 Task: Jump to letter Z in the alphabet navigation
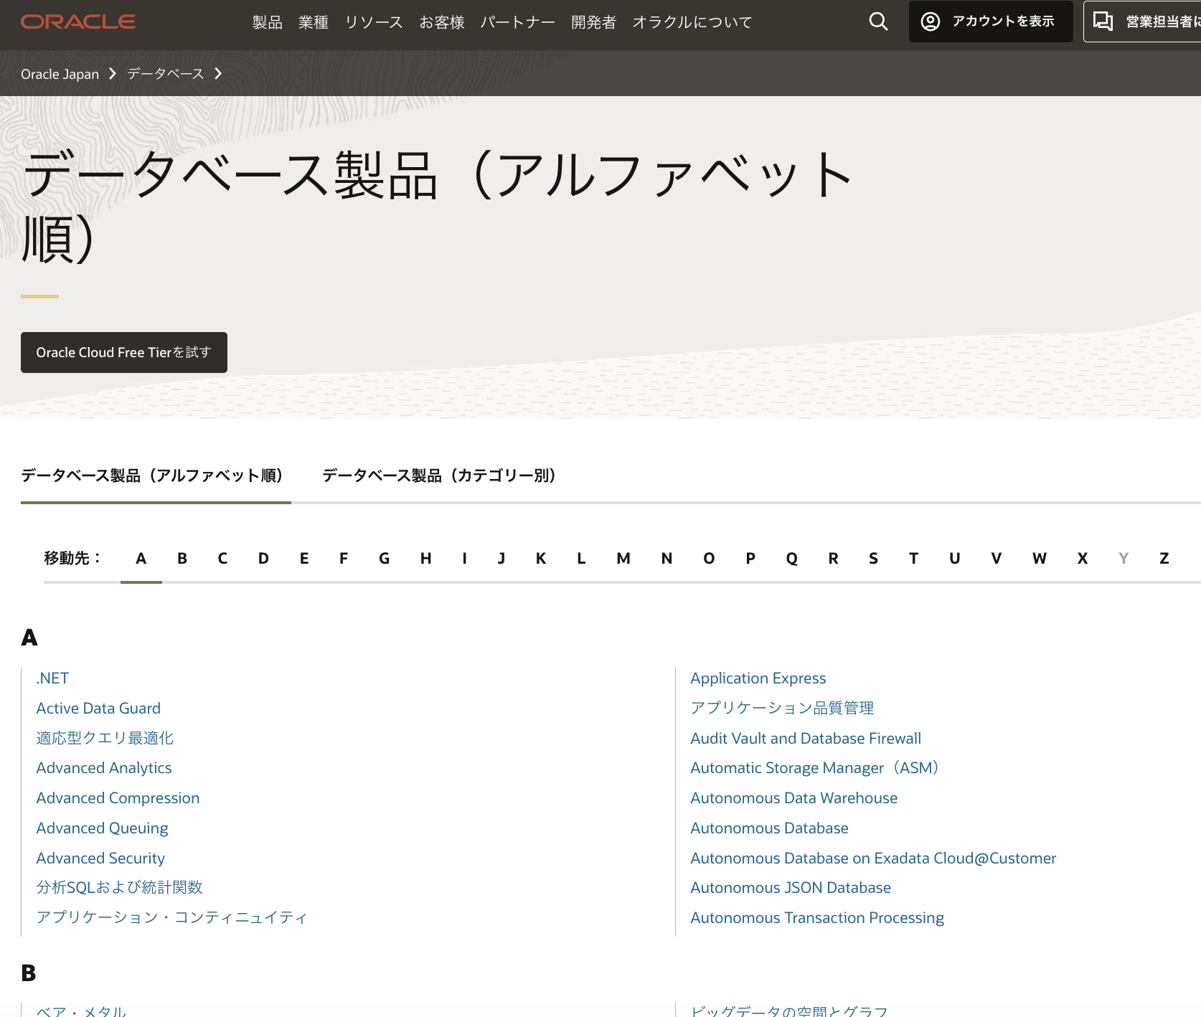(x=1164, y=558)
